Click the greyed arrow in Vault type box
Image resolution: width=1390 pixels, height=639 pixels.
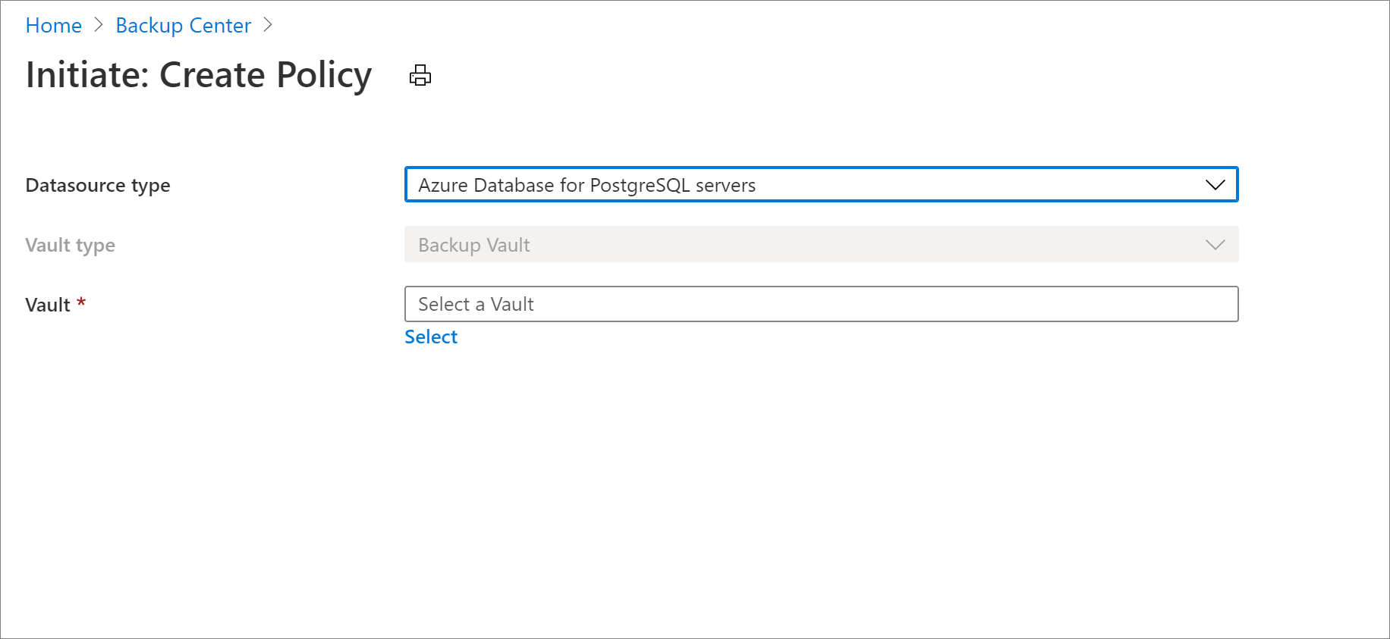click(1215, 245)
